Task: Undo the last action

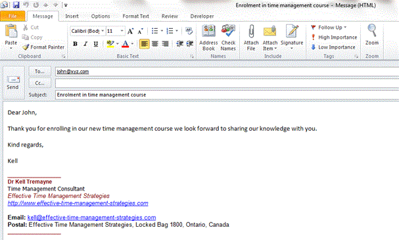Action: click(x=26, y=5)
